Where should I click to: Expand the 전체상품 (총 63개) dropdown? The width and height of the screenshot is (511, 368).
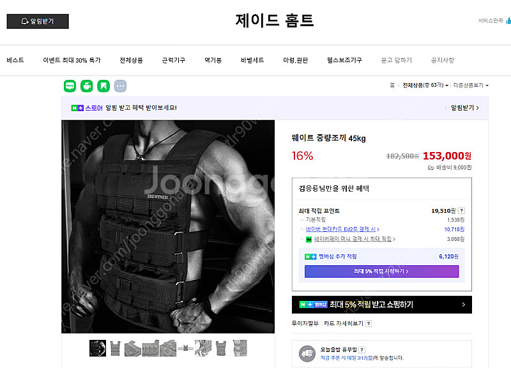click(x=425, y=85)
